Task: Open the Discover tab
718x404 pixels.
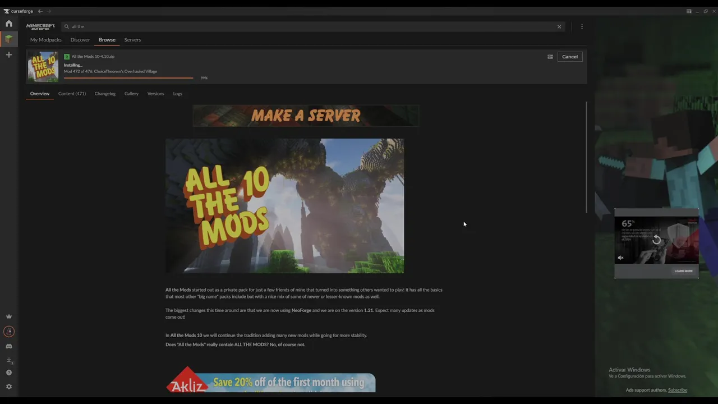Action: 80,40
